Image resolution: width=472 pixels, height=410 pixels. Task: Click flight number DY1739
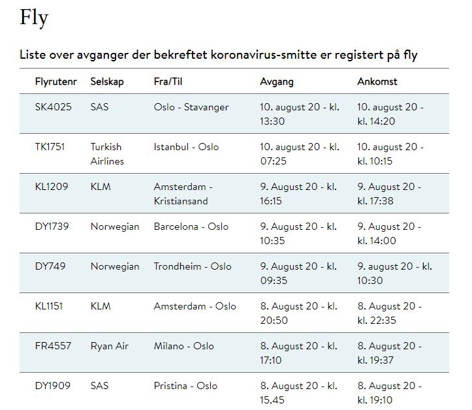point(52,226)
